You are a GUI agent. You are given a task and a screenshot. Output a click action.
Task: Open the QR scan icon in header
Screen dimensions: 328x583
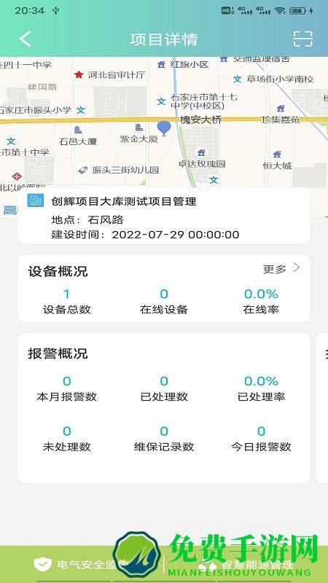(302, 39)
